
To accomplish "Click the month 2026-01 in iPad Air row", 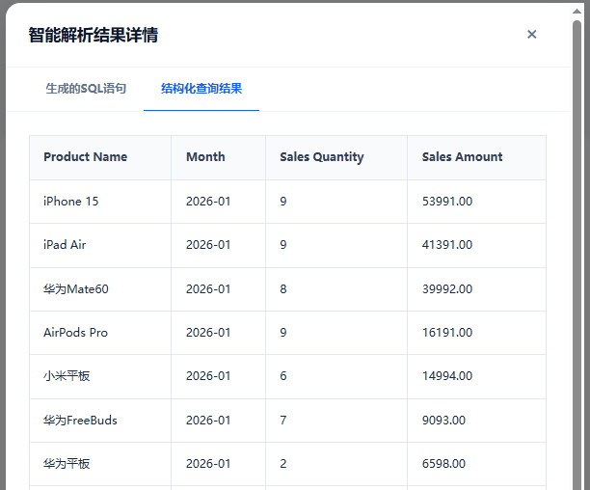I will (208, 245).
